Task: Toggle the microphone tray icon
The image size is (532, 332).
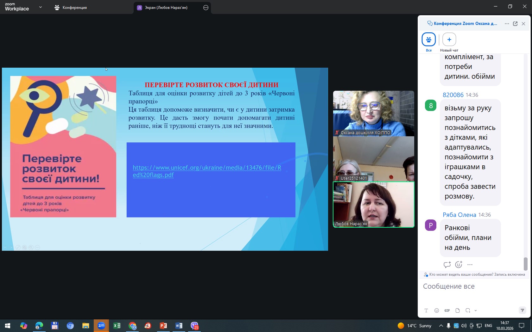Action: pyautogui.click(x=448, y=326)
